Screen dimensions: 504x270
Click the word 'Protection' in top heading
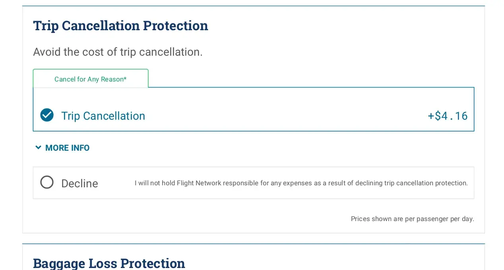[175, 25]
